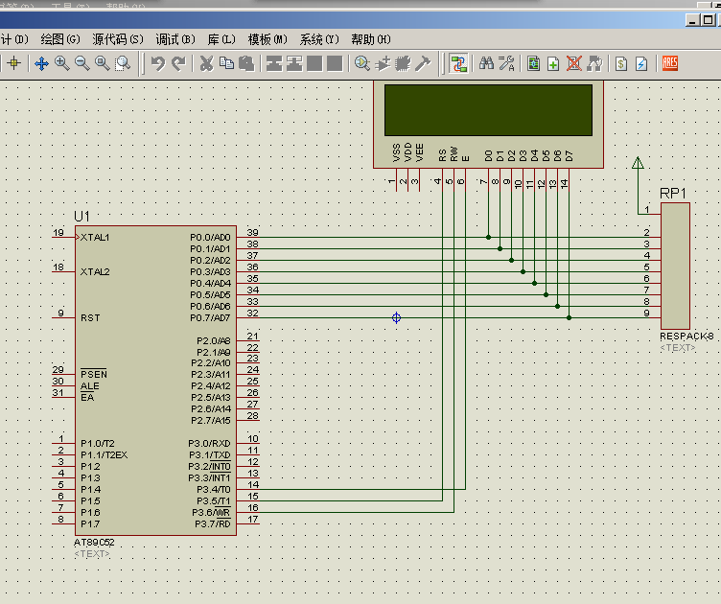The width and height of the screenshot is (721, 604).
Task: Click the U1 reference label
Action: coord(81,216)
